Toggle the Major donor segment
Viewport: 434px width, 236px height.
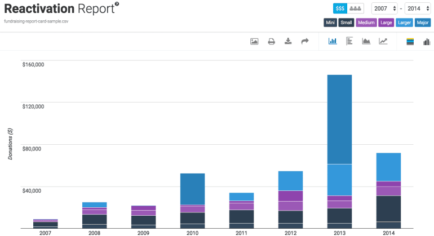pyautogui.click(x=423, y=23)
